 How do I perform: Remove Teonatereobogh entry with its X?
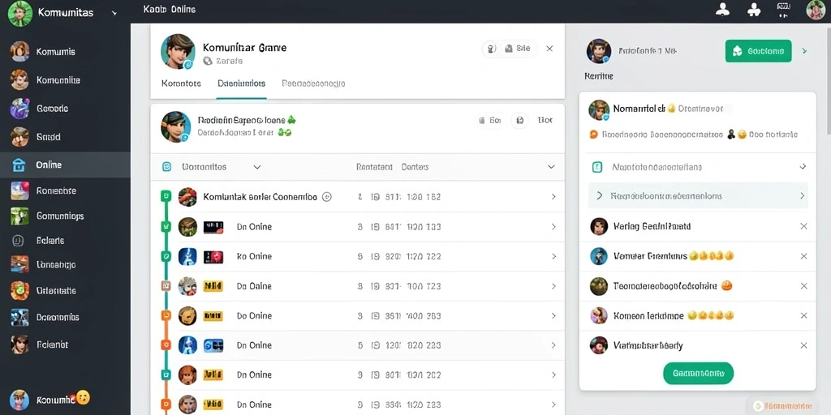[803, 286]
